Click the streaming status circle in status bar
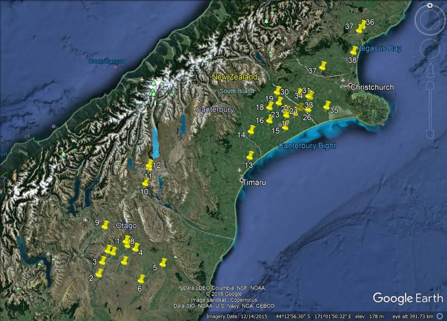The image size is (447, 321). [439, 317]
